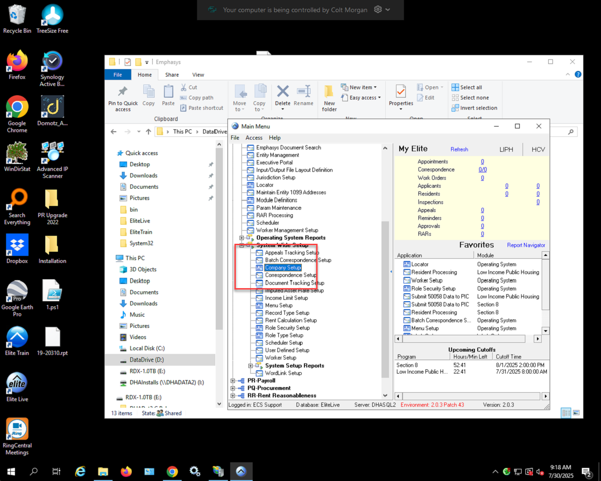The height and width of the screenshot is (481, 601).
Task: Click the Google Chrome taskbar icon
Action: pyautogui.click(x=172, y=472)
